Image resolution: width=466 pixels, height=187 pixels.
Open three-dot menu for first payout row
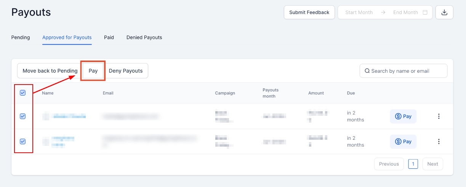pyautogui.click(x=439, y=117)
